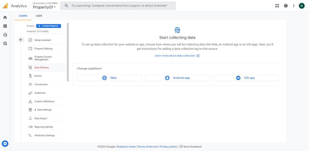
Task: Open the Advertising target icon
Action: click(5, 43)
